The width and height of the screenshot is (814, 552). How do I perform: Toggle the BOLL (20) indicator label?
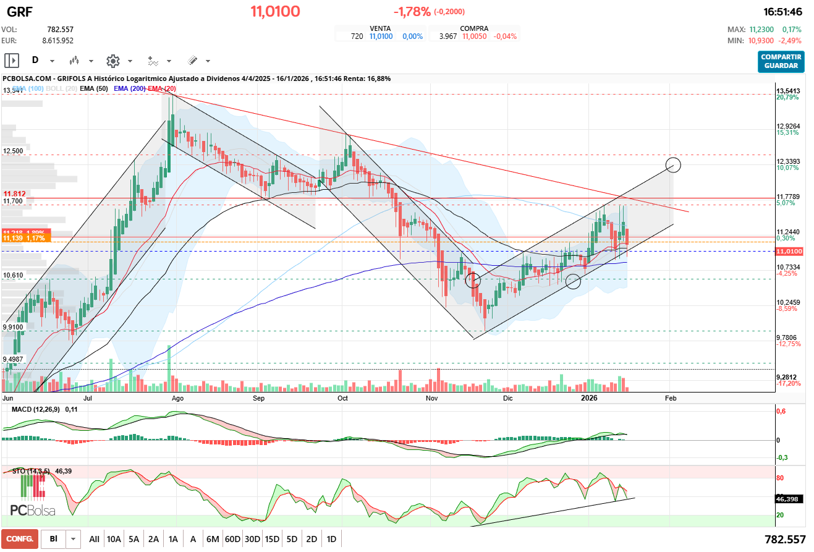(x=61, y=89)
